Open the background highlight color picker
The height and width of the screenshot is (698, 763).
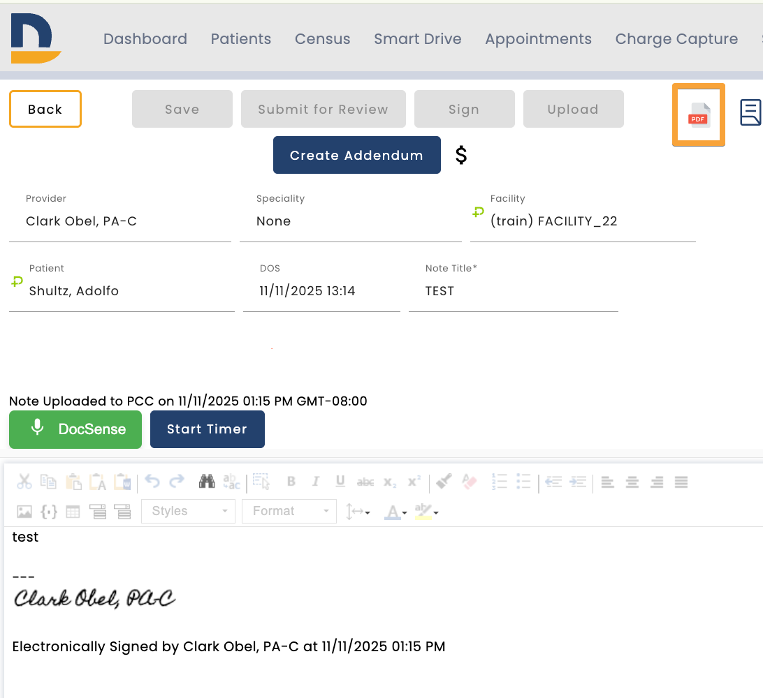427,512
